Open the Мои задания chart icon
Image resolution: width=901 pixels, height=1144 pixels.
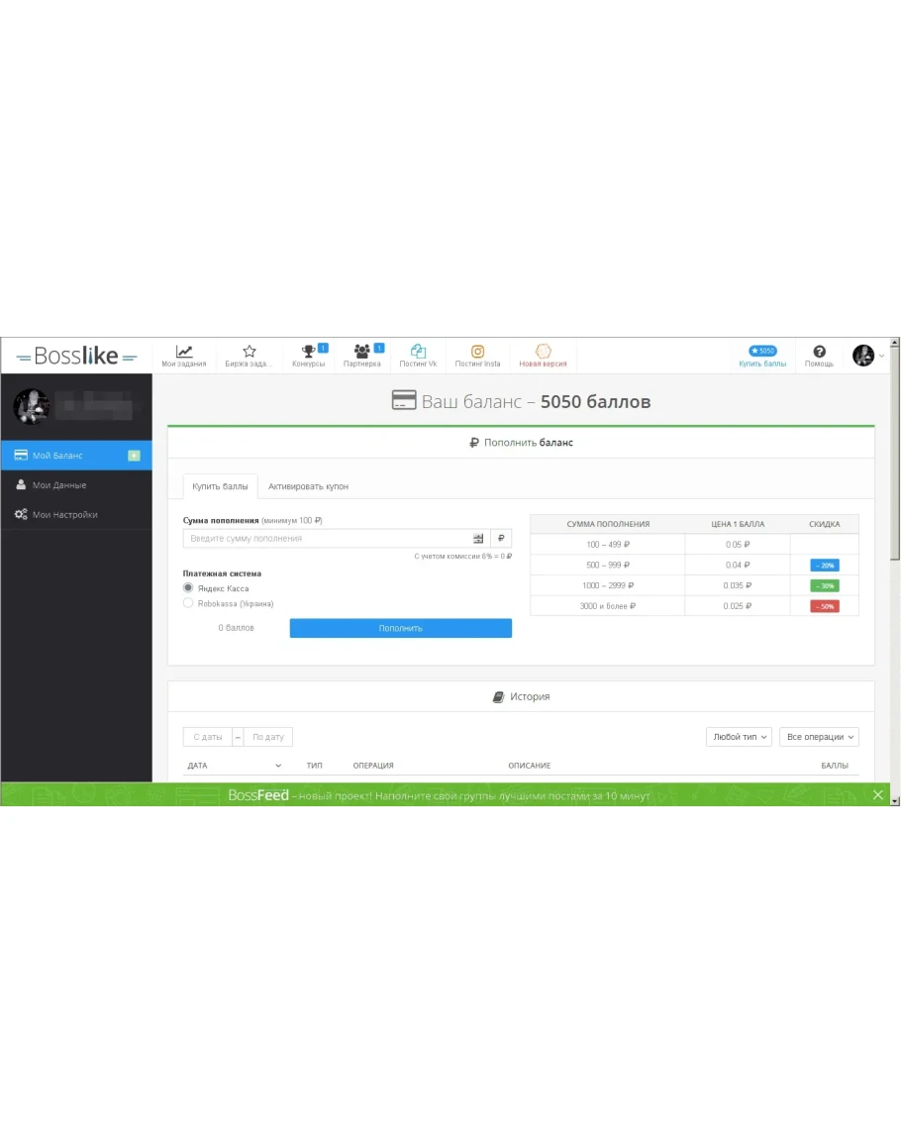tap(184, 352)
